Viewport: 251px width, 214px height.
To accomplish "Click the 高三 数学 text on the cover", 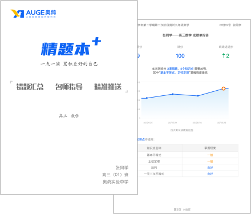I will pyautogui.click(x=69, y=116).
